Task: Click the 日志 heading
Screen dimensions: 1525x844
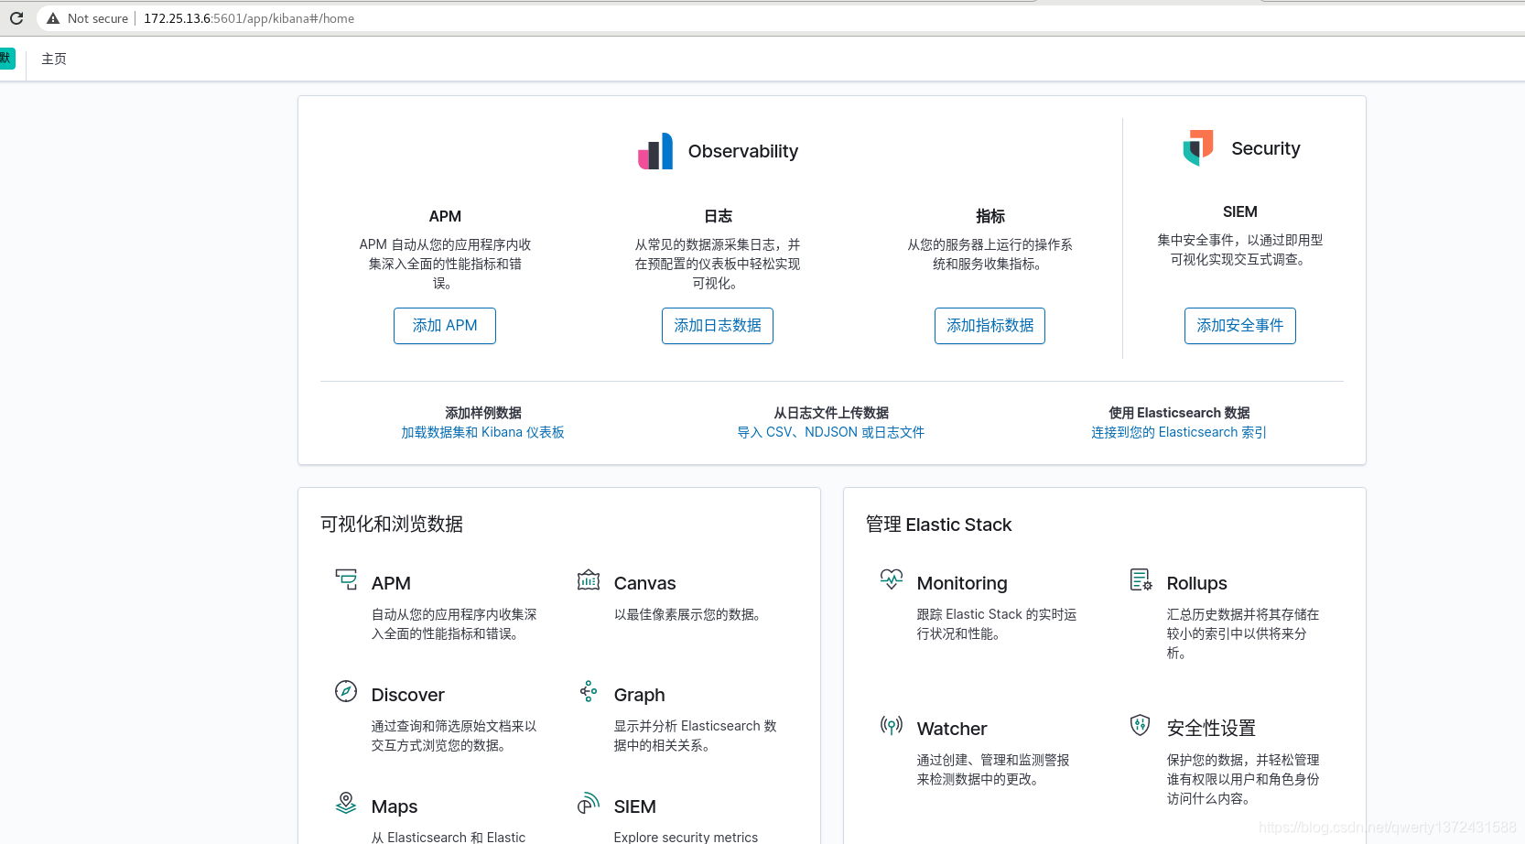Action: (718, 216)
